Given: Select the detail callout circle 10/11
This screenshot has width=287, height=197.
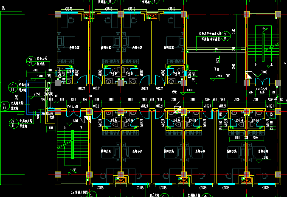Looking at the screenshot, I should (x=31, y=61).
